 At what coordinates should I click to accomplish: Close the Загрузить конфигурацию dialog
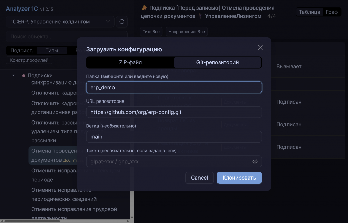[260, 48]
